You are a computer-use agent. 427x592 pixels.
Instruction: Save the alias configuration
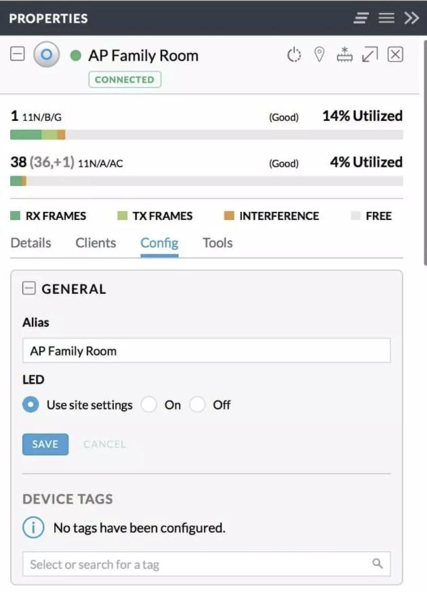click(x=45, y=443)
